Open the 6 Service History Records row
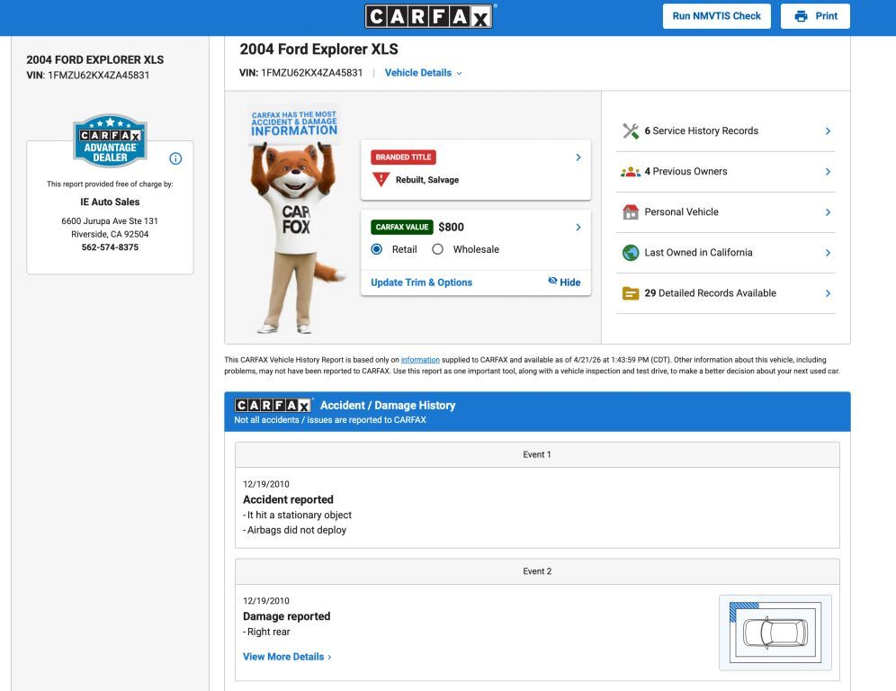Screen dimensions: 896x691 725,131
